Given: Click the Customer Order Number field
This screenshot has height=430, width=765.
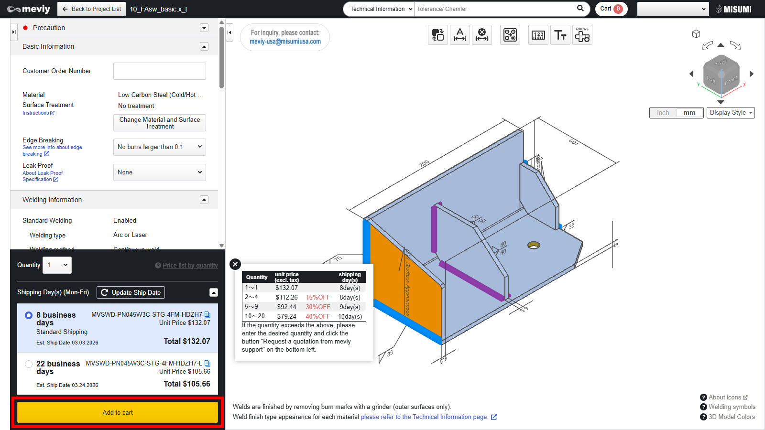Looking at the screenshot, I should tap(159, 71).
